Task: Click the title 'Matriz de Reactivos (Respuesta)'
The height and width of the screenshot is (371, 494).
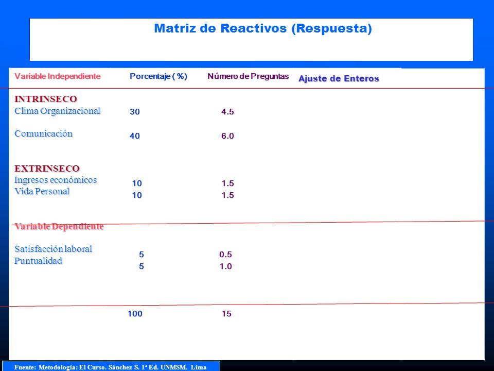Action: point(263,29)
